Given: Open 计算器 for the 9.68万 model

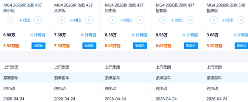Looking at the screenshot, I should (x=241, y=35).
